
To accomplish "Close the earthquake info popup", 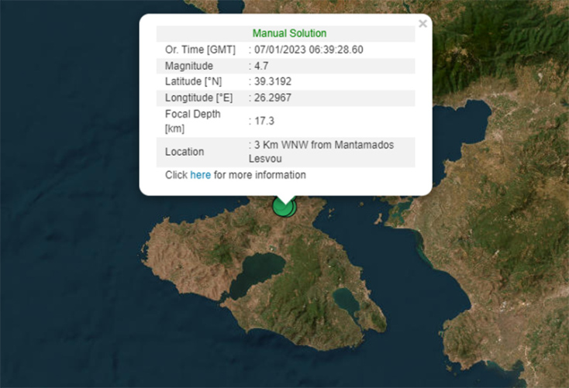I will click(x=422, y=24).
